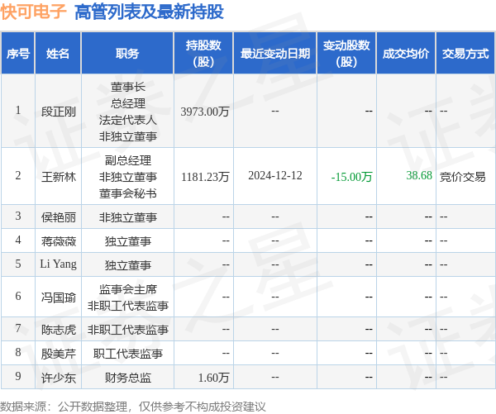Select the name 王新林
Viewport: 496px width, 414px height.
coord(58,176)
